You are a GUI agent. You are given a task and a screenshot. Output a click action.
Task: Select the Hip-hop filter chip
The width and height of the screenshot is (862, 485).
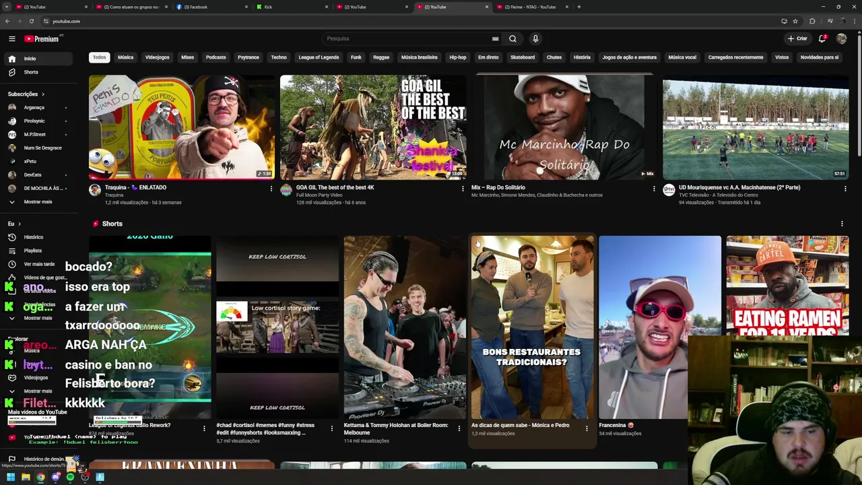coord(458,57)
